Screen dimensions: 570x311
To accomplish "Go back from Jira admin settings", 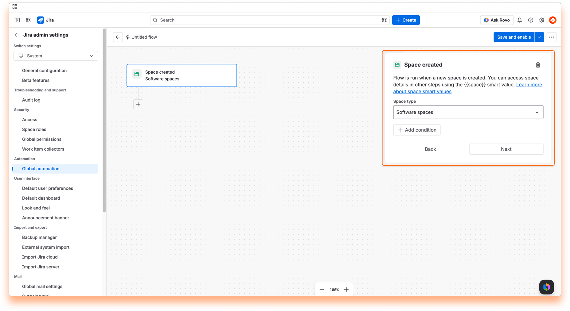I will click(x=17, y=35).
